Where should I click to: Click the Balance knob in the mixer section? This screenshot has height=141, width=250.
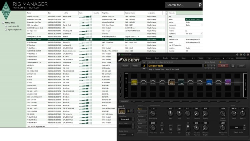tap(243, 113)
